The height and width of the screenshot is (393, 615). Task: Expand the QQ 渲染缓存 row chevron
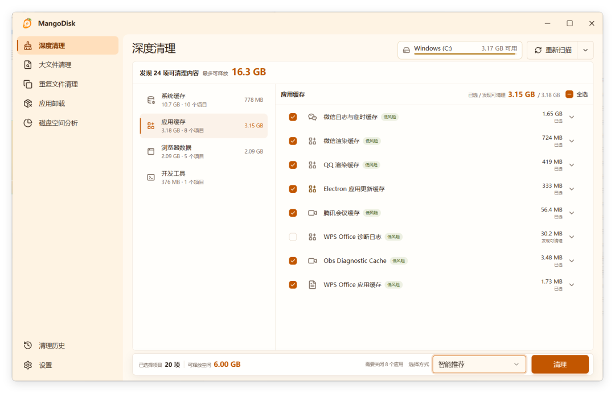[572, 165]
